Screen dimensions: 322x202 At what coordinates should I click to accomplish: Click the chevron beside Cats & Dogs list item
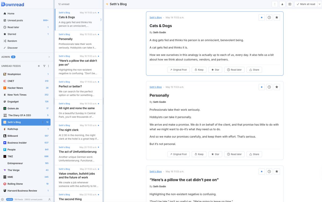coord(101,20)
